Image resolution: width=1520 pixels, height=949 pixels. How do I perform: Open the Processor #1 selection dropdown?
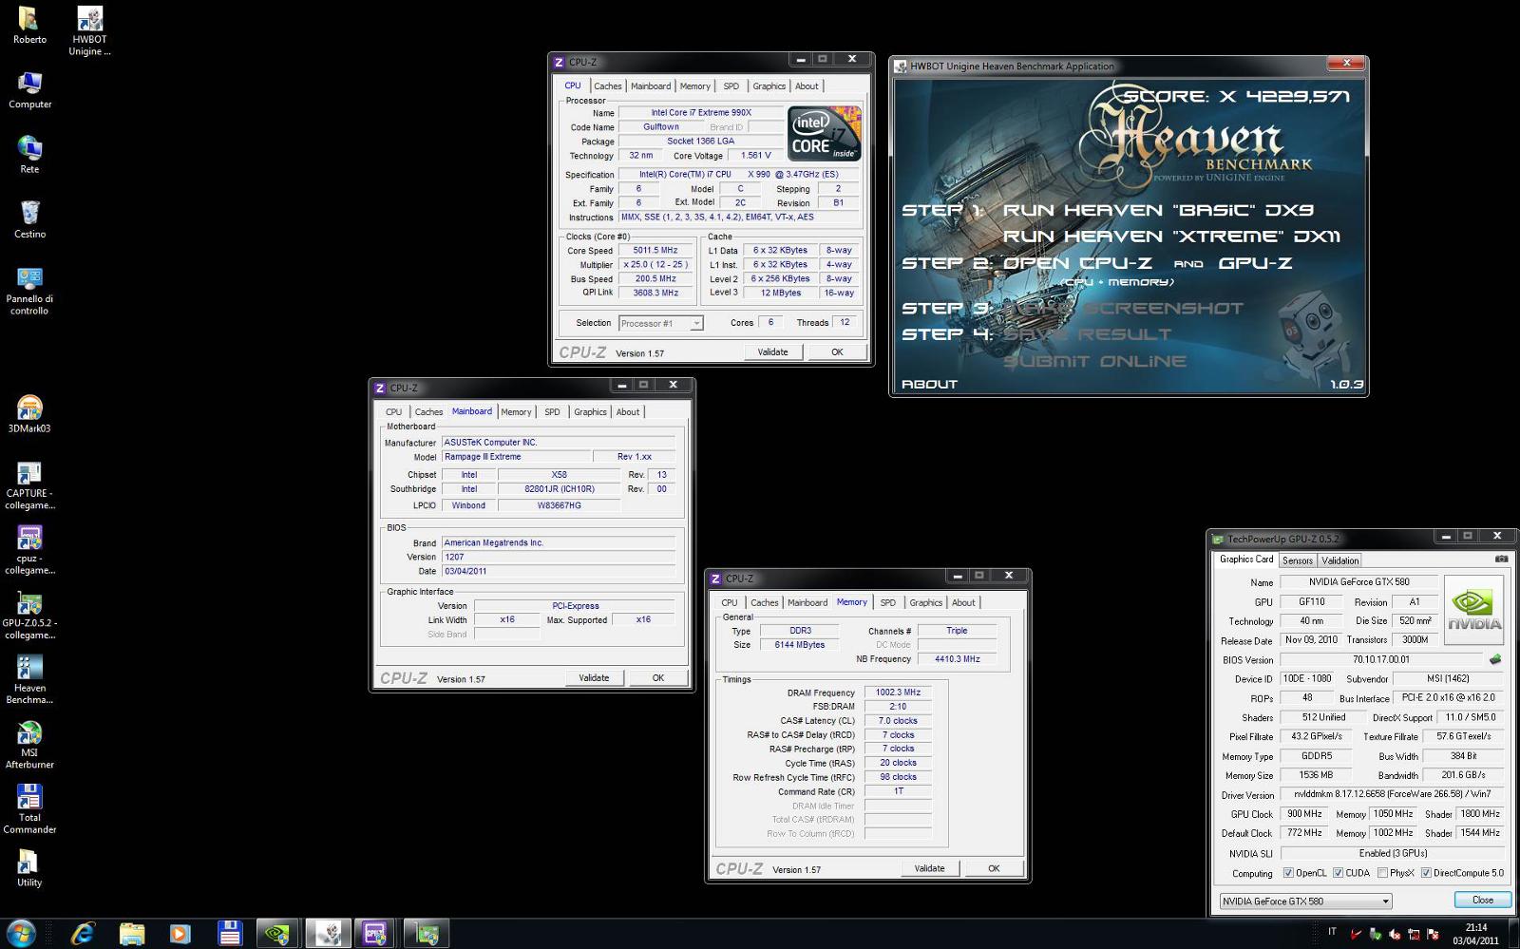click(x=660, y=323)
